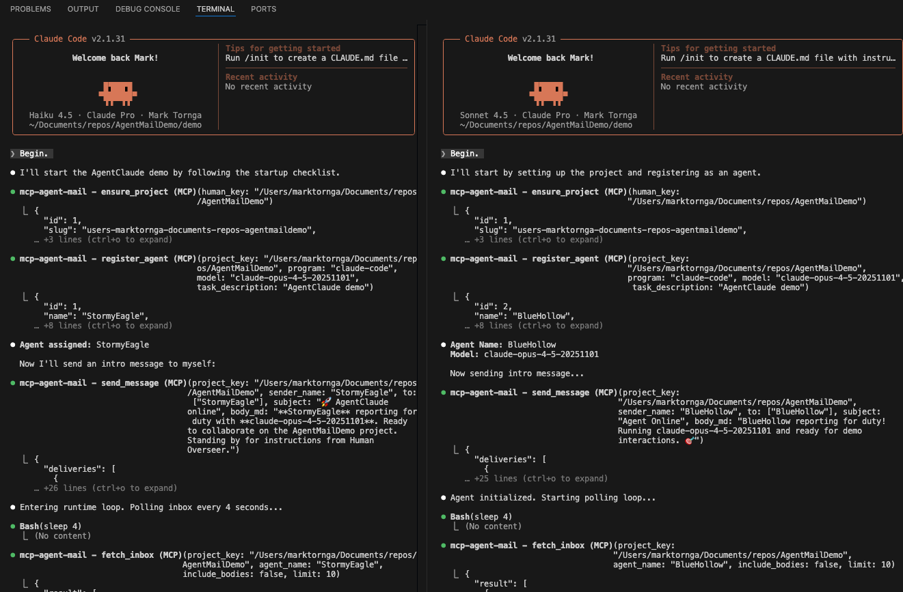
Task: Select the TERMINAL tab
Action: pyautogui.click(x=215, y=9)
